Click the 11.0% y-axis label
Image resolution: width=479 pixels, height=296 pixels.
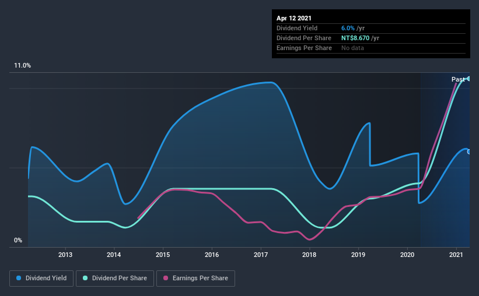coord(22,66)
